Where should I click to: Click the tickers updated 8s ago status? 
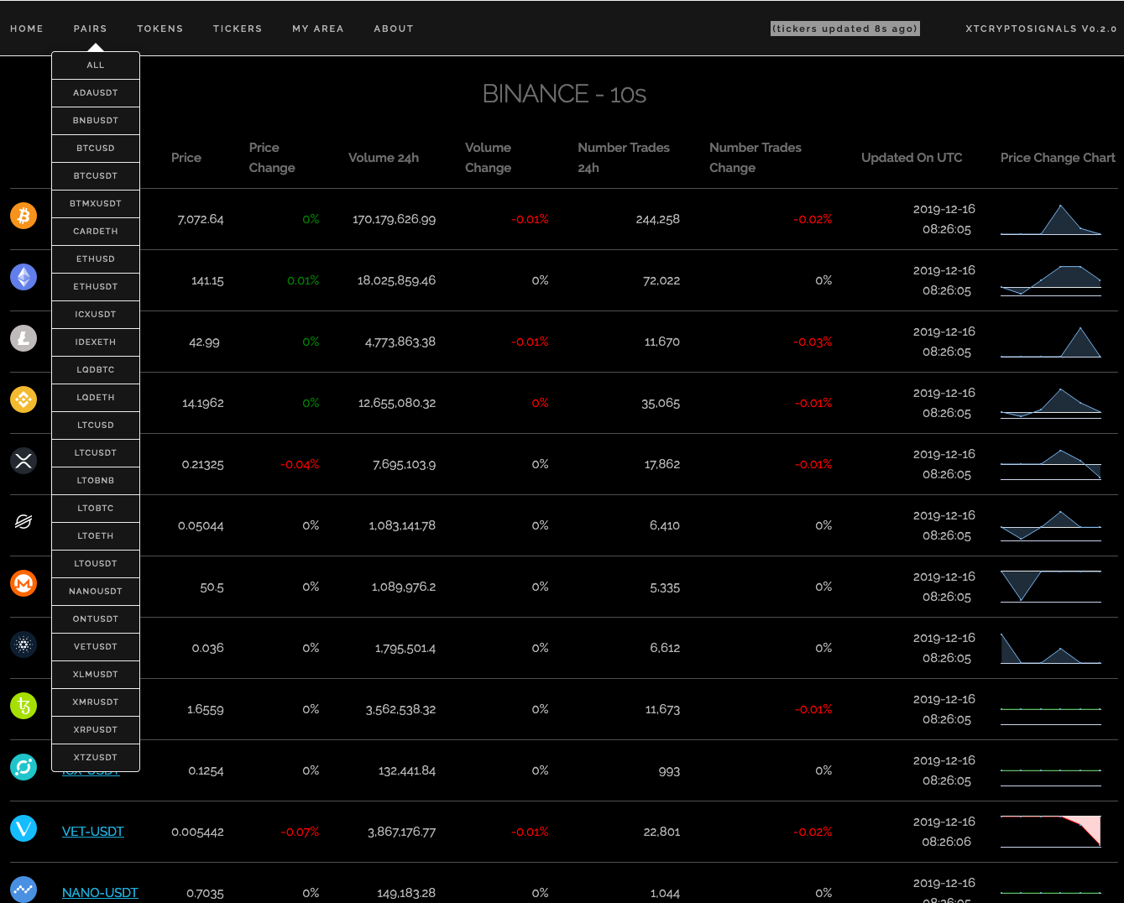click(845, 29)
